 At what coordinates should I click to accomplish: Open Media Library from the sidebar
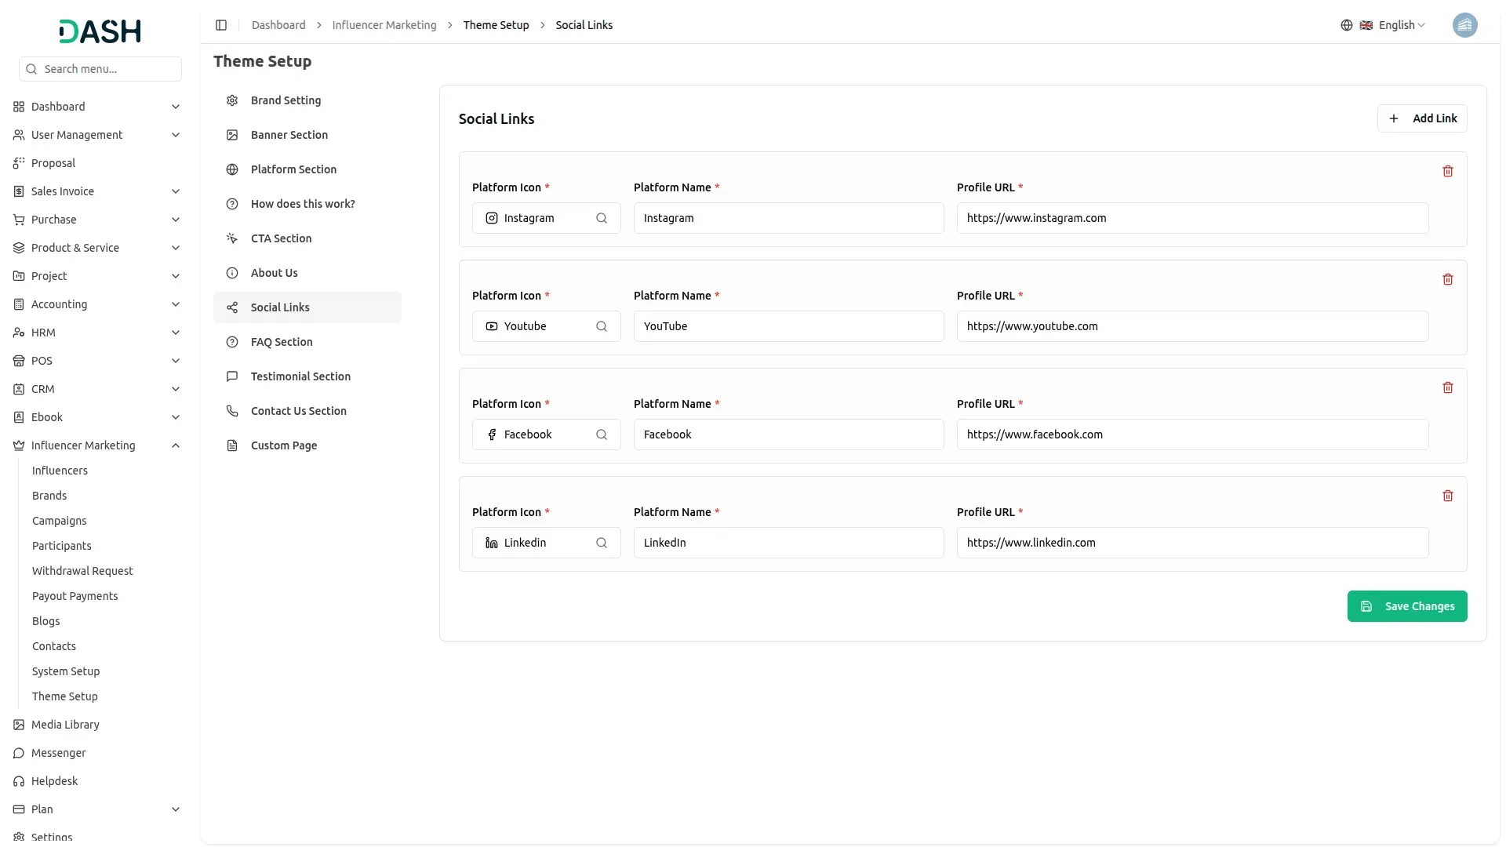65,725
